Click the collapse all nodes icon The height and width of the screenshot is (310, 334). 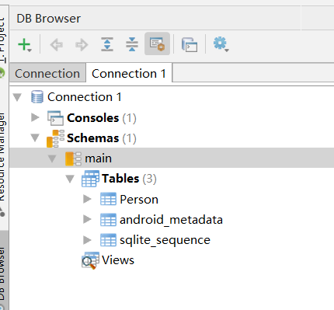[x=132, y=44]
